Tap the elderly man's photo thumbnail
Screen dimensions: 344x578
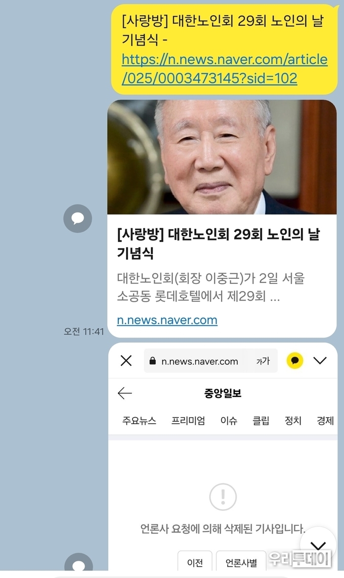[x=222, y=157]
